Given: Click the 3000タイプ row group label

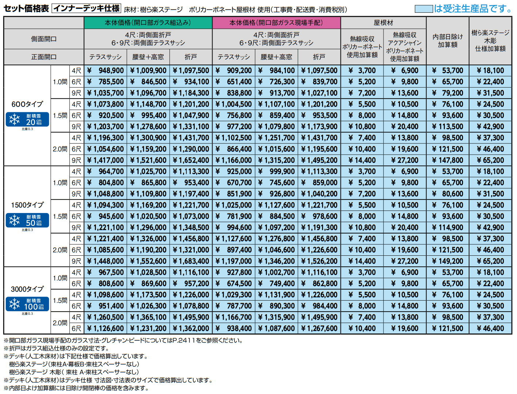Looking at the screenshot, I should [x=27, y=289].
